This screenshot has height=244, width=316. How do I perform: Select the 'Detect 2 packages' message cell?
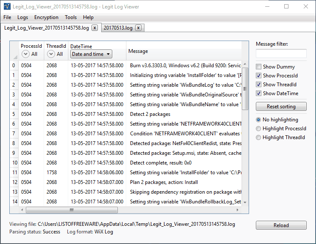[x=184, y=114]
